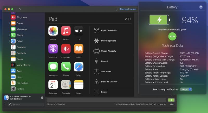Click the Check Warranty action
The image size is (208, 113).
pos(105,51)
